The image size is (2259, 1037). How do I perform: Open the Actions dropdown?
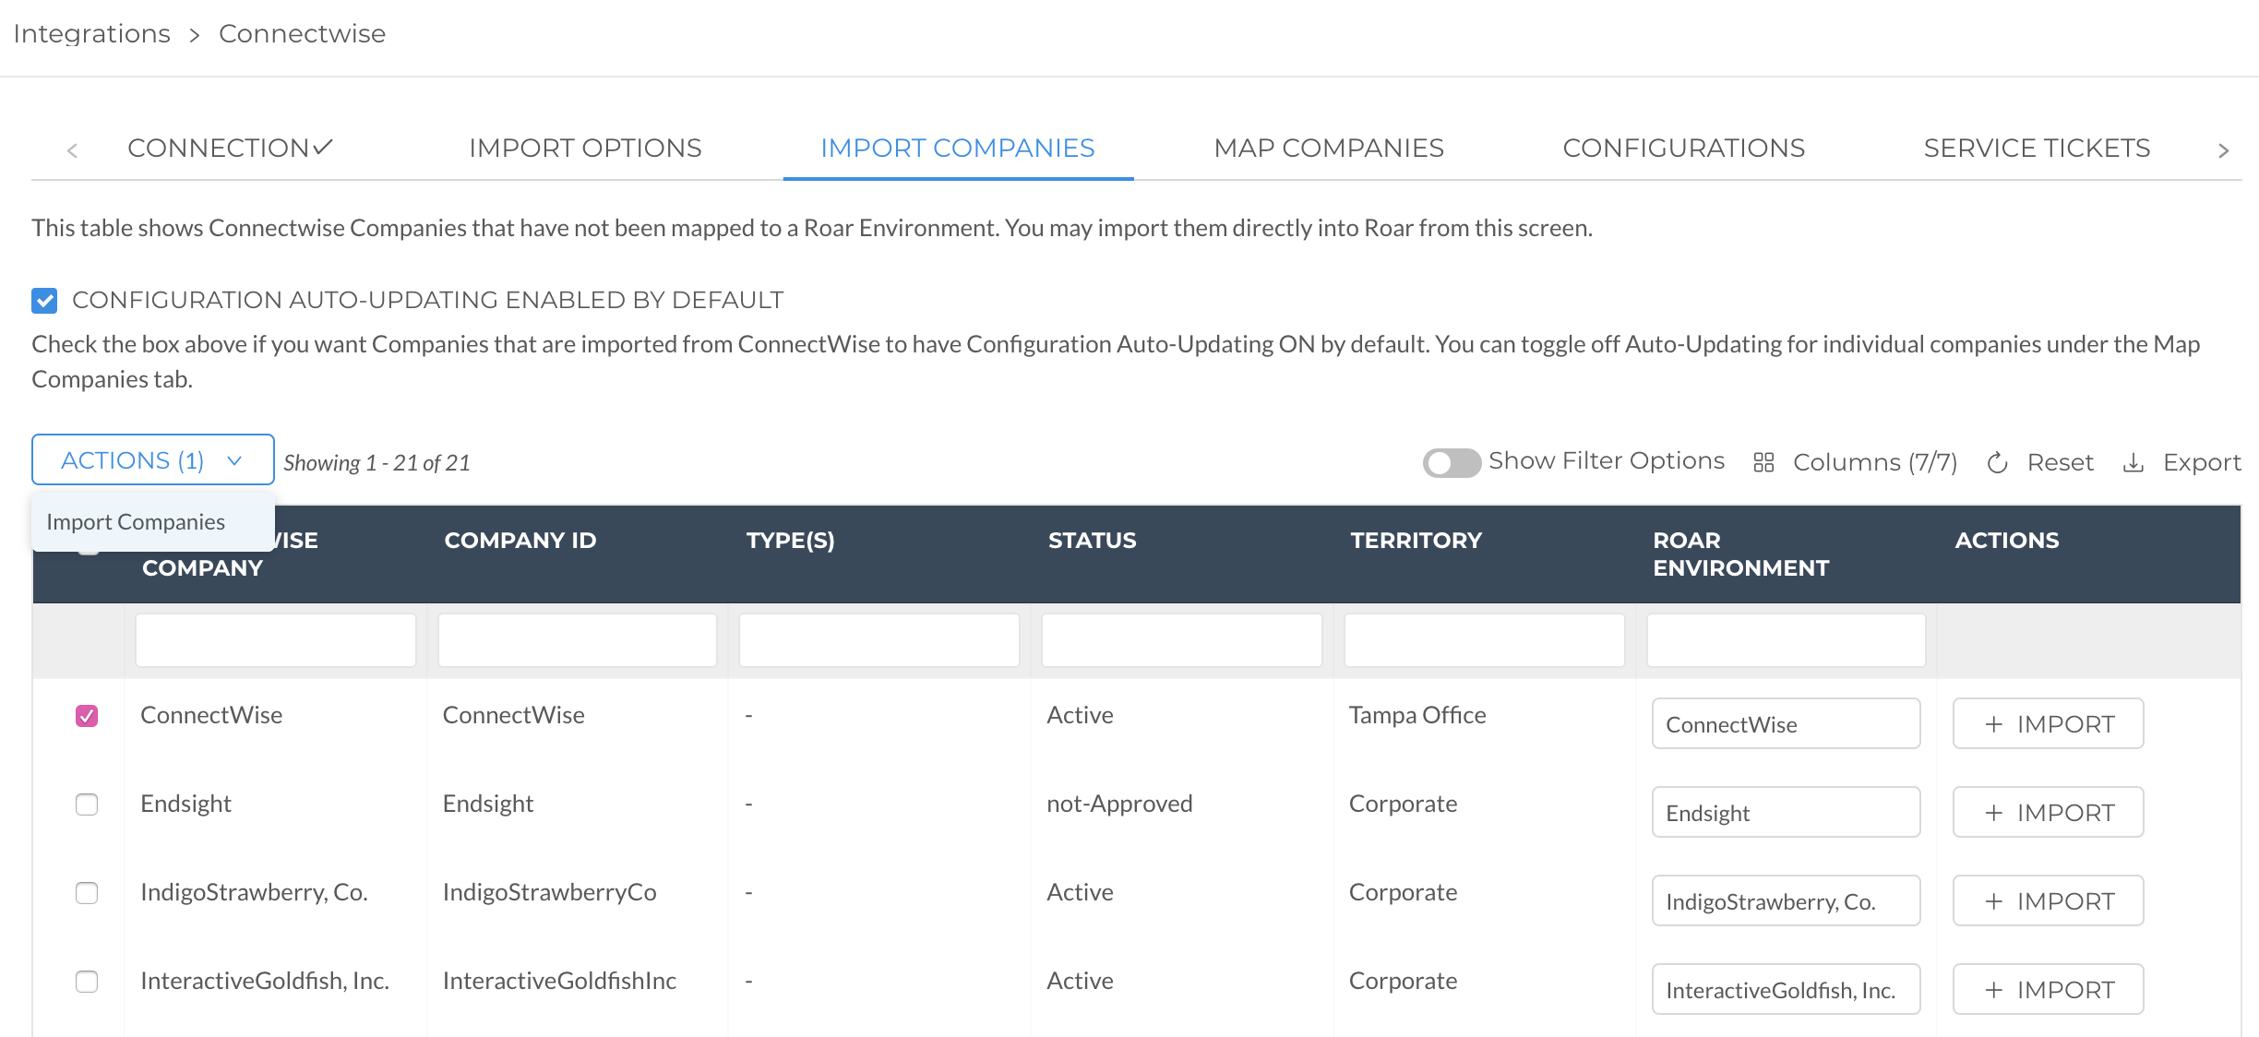click(151, 459)
